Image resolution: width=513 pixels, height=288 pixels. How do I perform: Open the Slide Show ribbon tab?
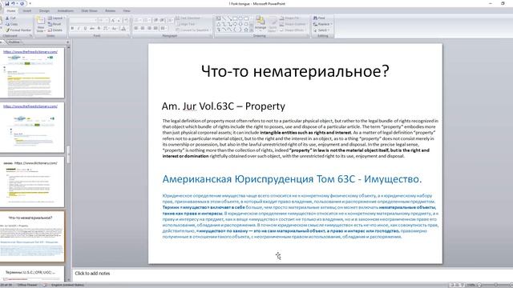point(89,10)
